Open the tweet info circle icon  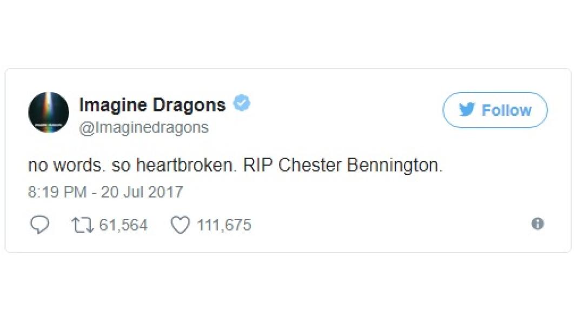pos(538,224)
